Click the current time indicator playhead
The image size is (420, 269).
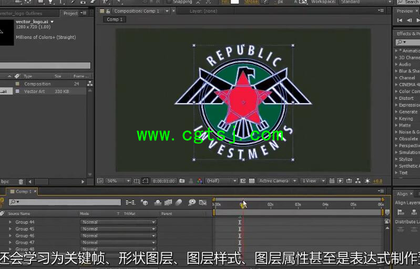242,205
